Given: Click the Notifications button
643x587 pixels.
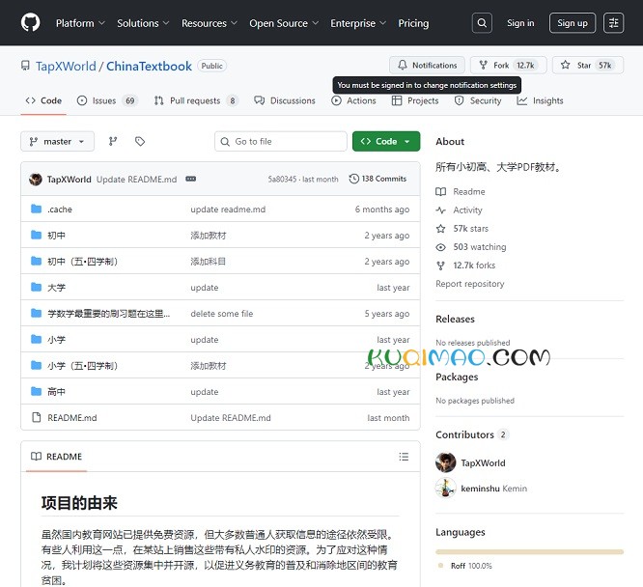Looking at the screenshot, I should [x=427, y=66].
